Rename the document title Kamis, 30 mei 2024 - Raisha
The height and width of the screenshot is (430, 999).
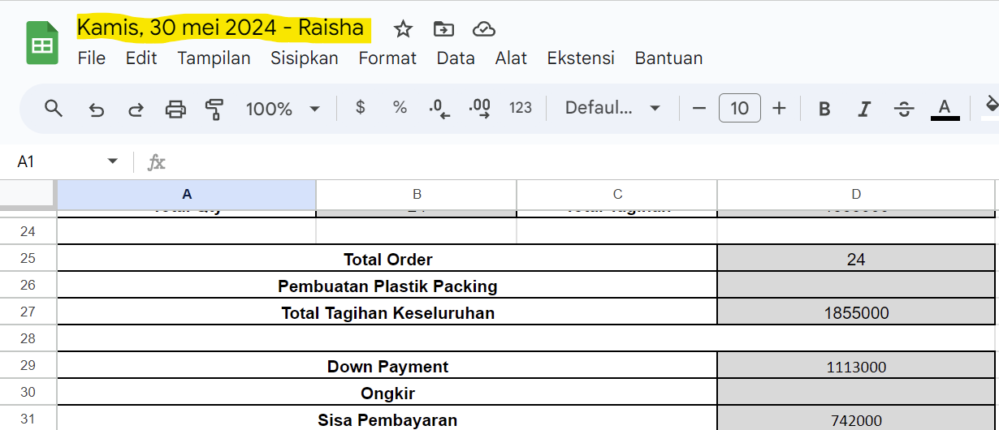221,28
